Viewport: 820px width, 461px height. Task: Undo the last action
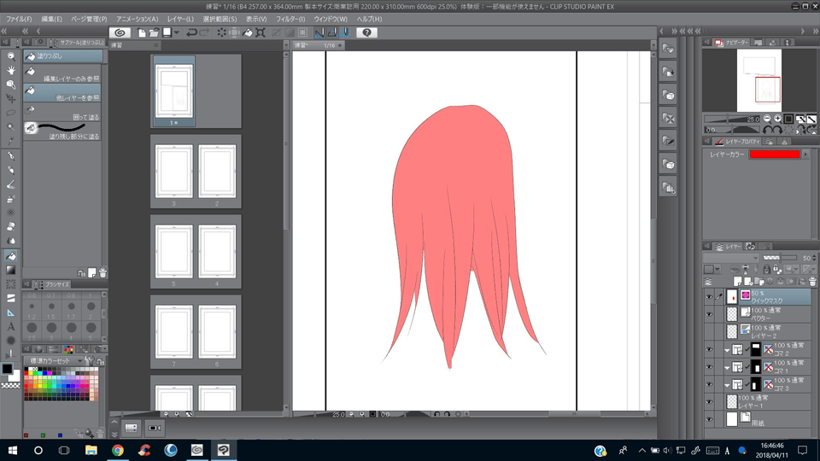191,32
